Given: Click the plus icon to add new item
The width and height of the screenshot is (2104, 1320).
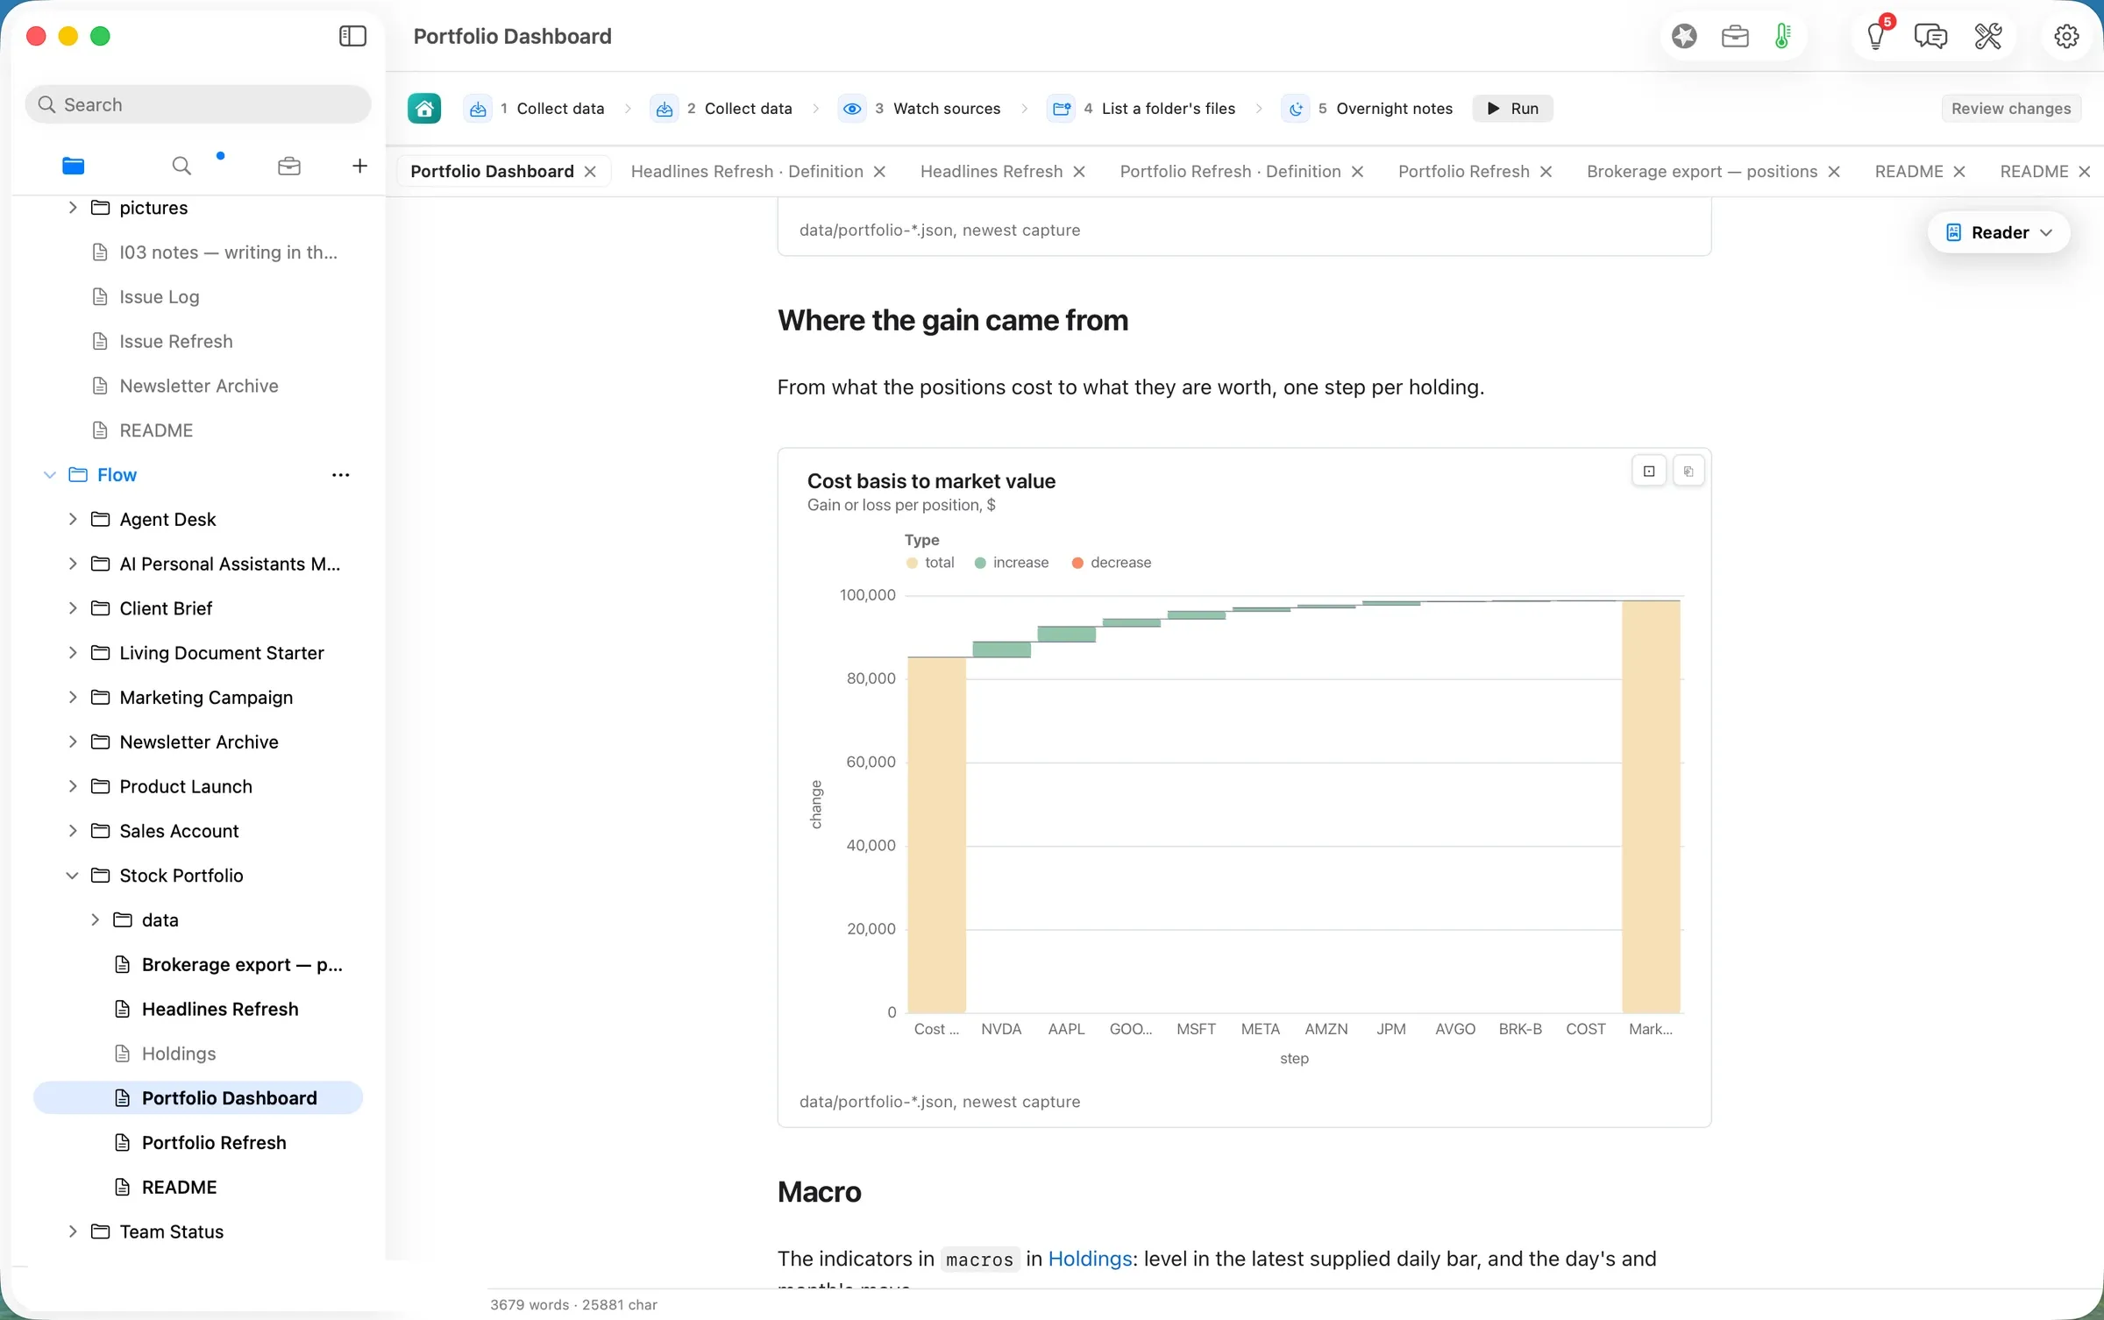Looking at the screenshot, I should pos(359,166).
